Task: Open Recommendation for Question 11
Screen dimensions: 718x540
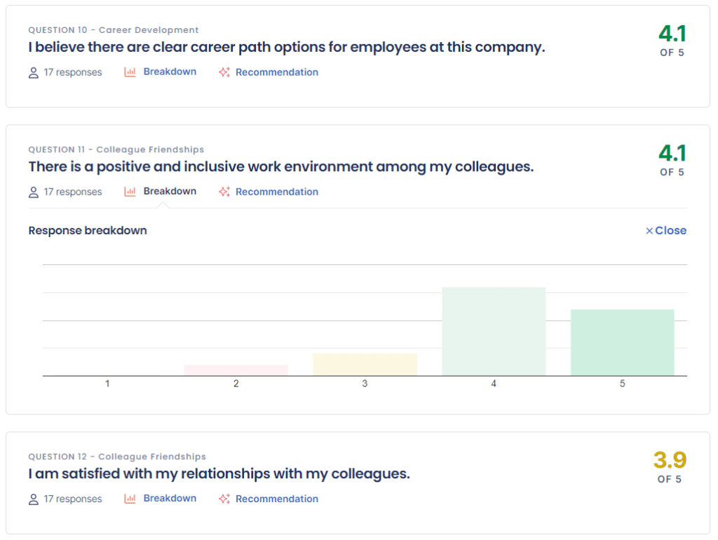Action: (276, 191)
